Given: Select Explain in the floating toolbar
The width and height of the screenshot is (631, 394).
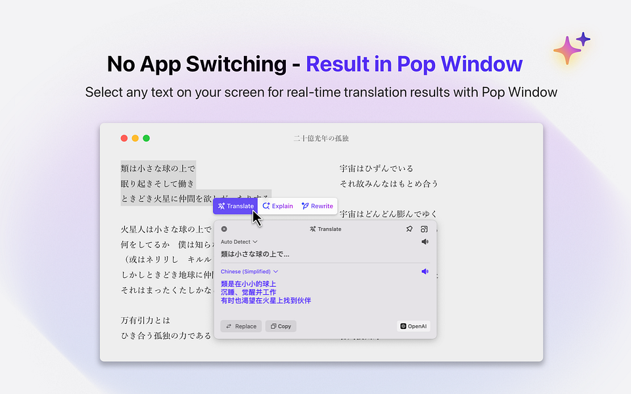Looking at the screenshot, I should 278,206.
